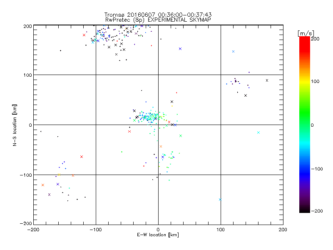Click colorbar tick label '200'
Screen dimensions: 333x250
pos(315,39)
